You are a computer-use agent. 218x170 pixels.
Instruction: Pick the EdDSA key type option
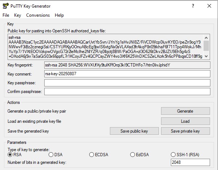(133, 155)
